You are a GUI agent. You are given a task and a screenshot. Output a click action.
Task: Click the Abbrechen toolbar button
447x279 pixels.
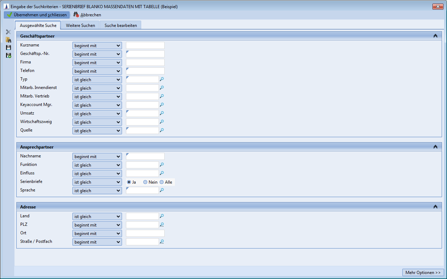tap(87, 15)
